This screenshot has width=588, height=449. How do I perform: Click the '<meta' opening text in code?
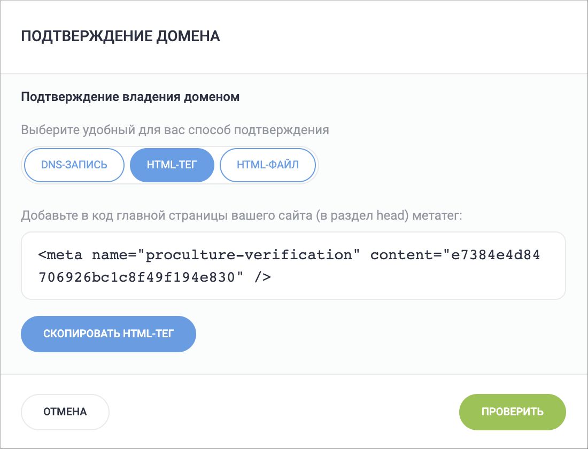(x=60, y=255)
